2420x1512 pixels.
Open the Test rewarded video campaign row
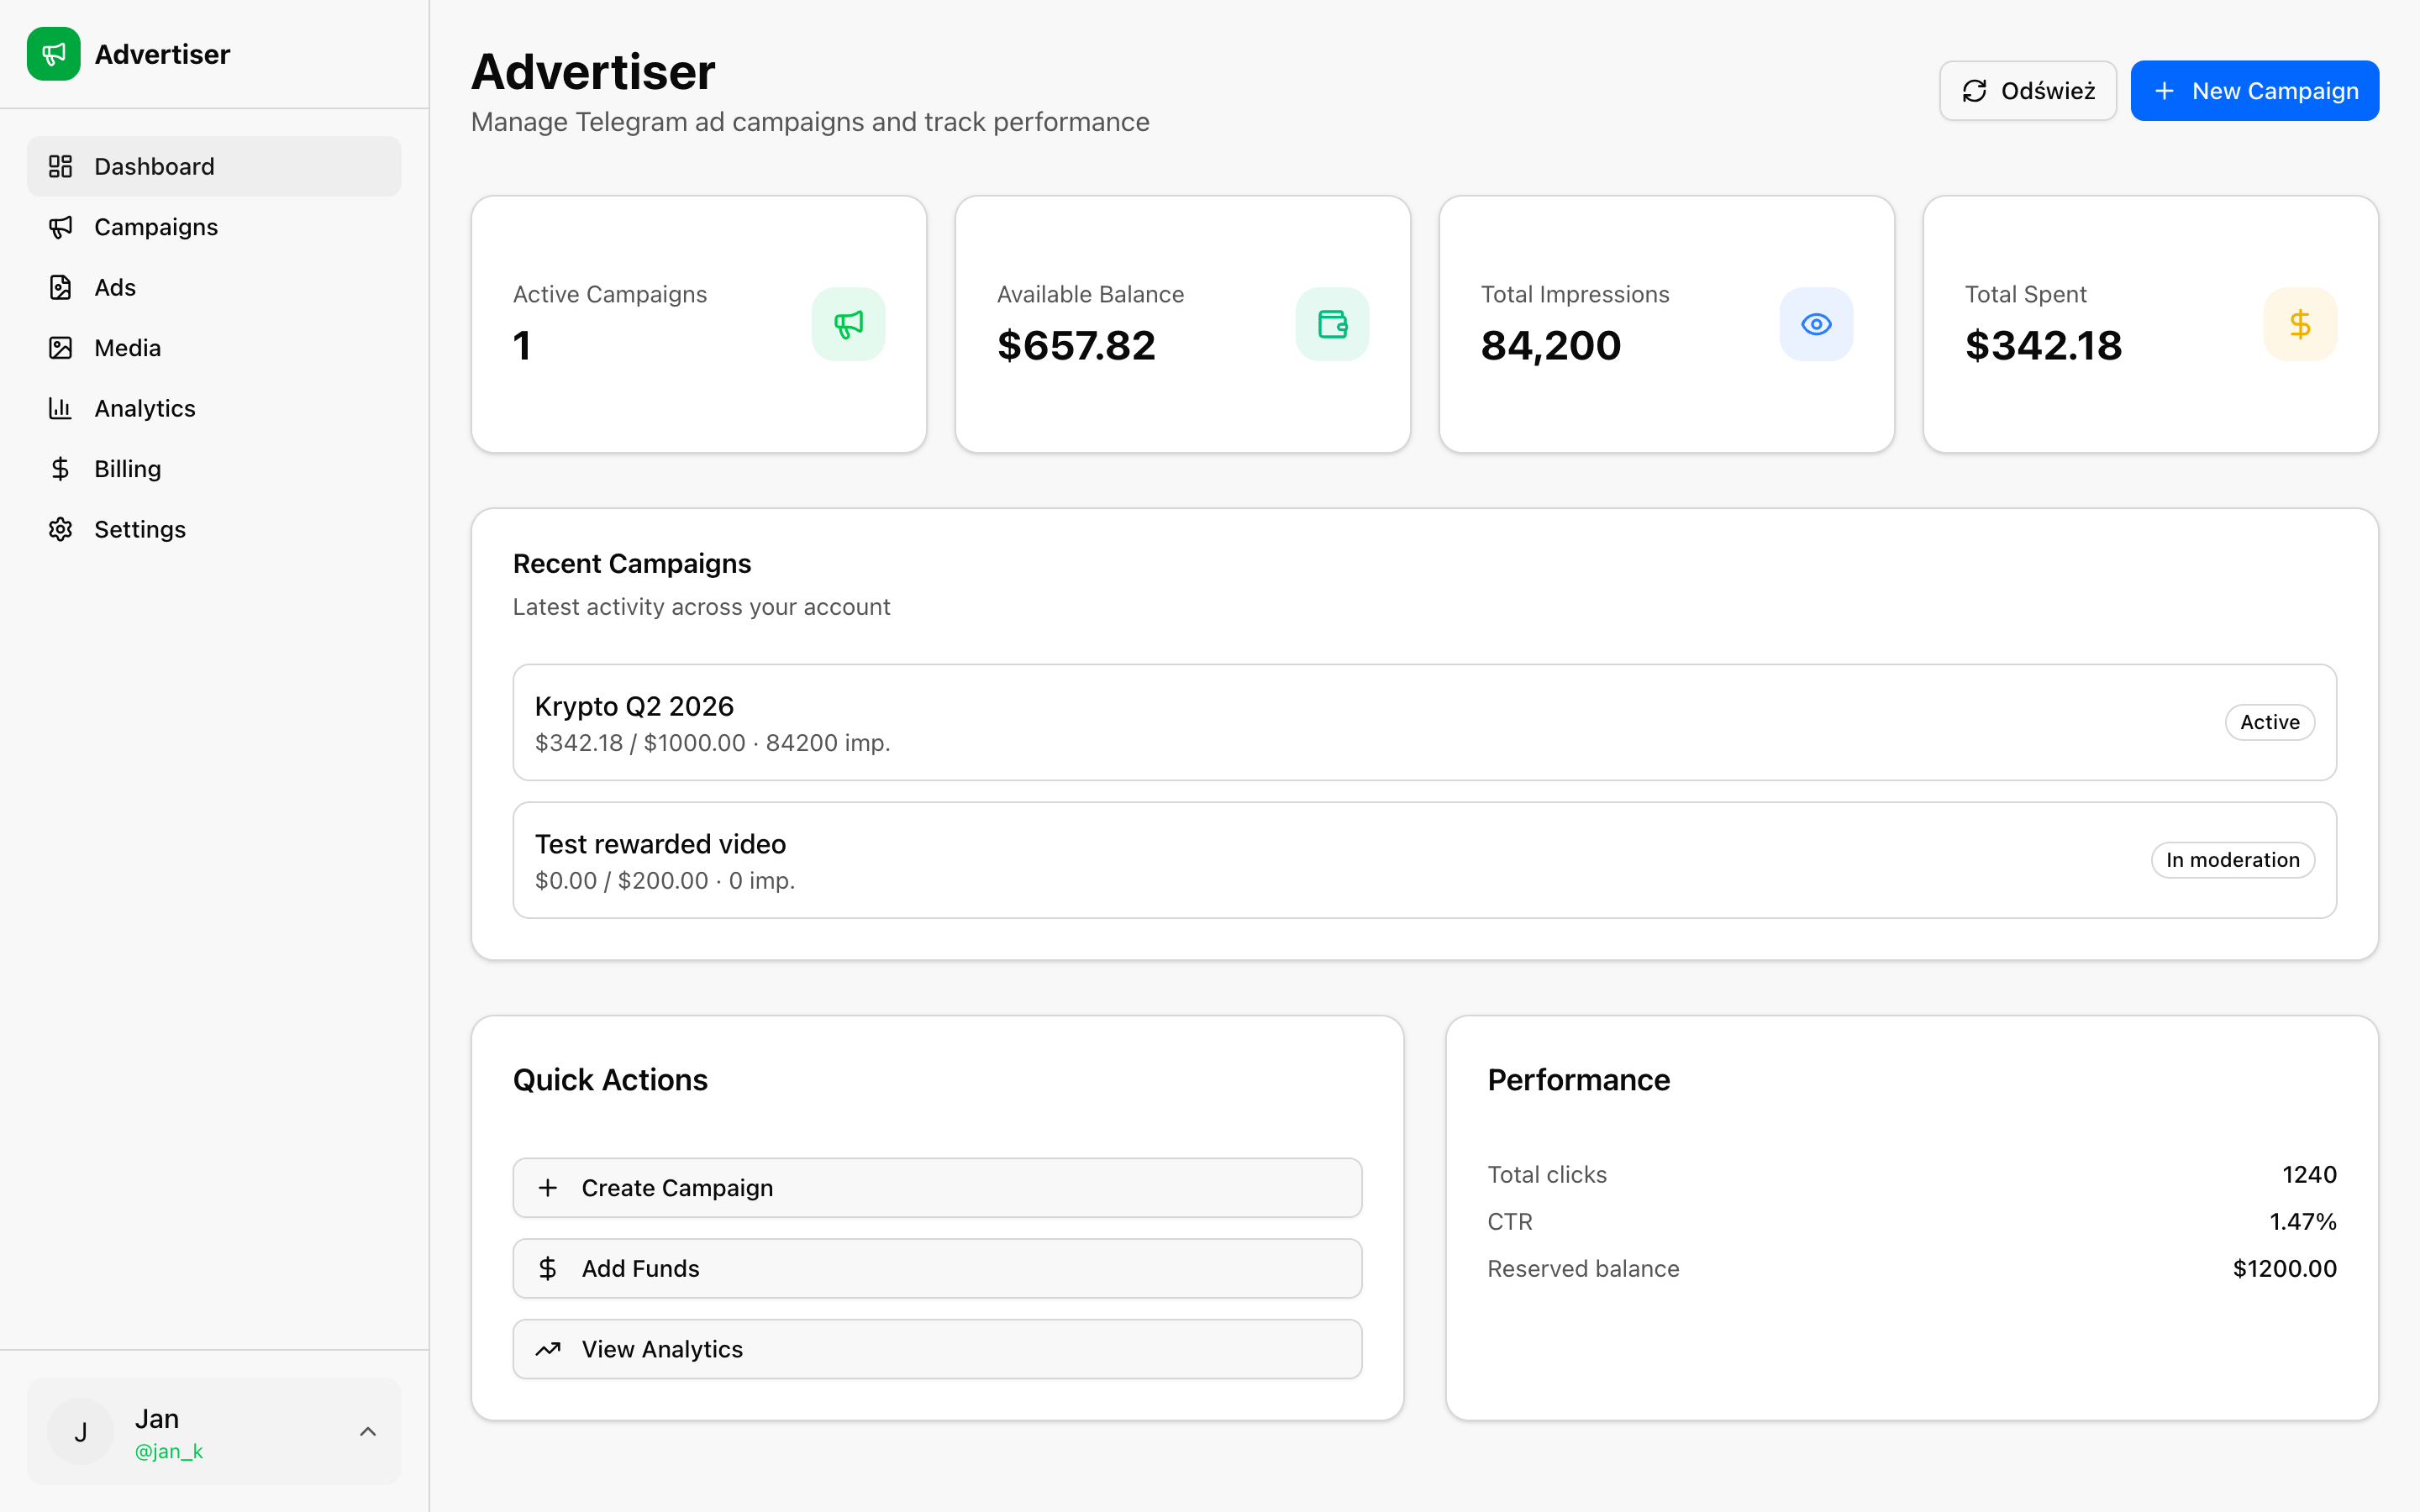1424,860
